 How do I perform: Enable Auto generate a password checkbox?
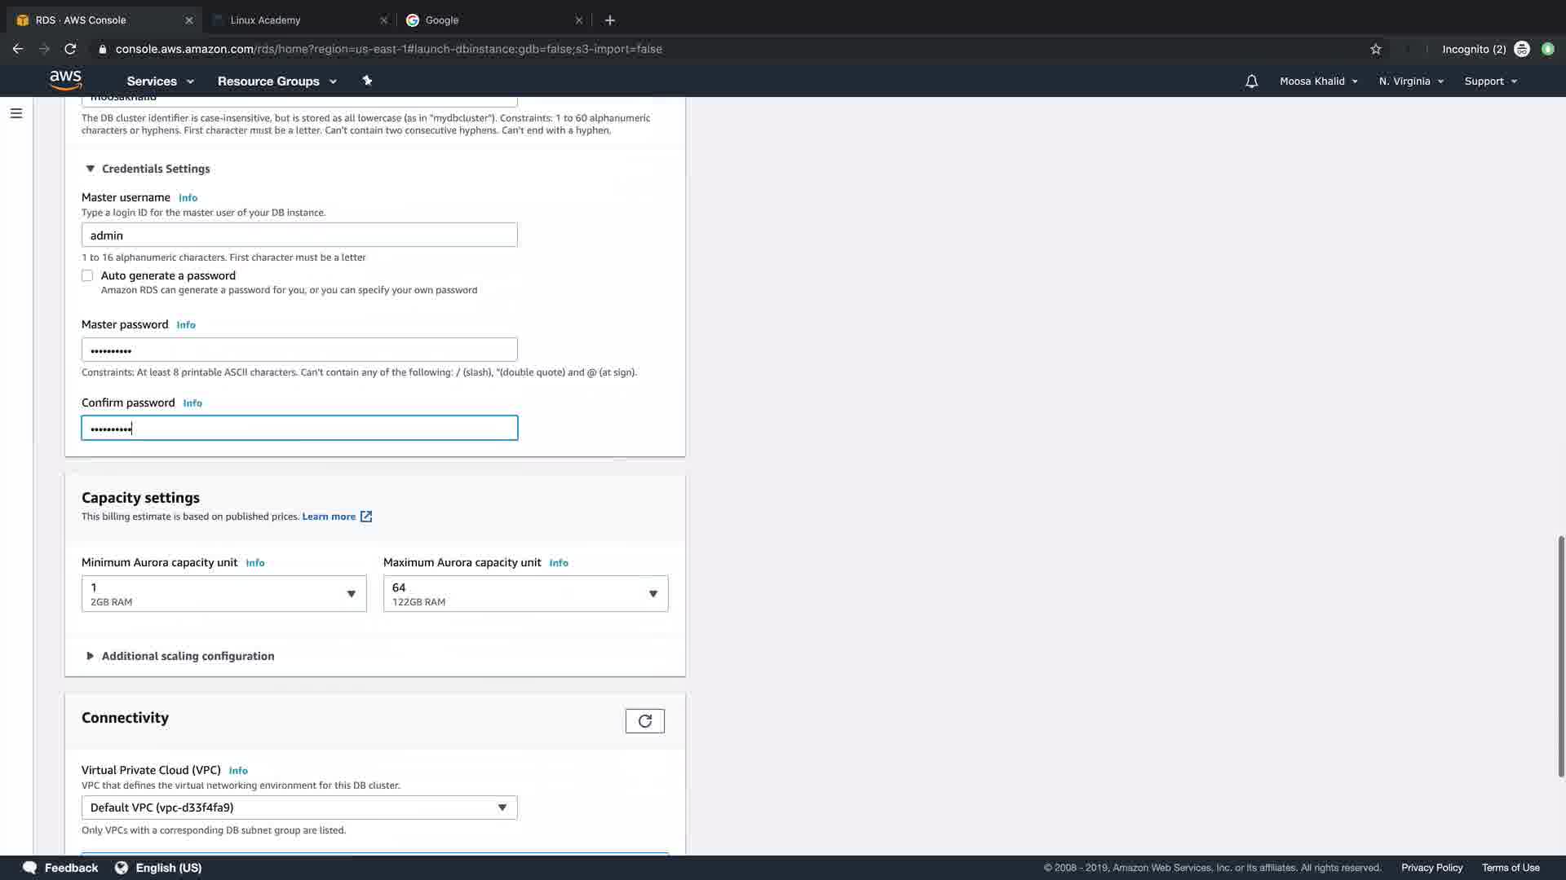(87, 276)
